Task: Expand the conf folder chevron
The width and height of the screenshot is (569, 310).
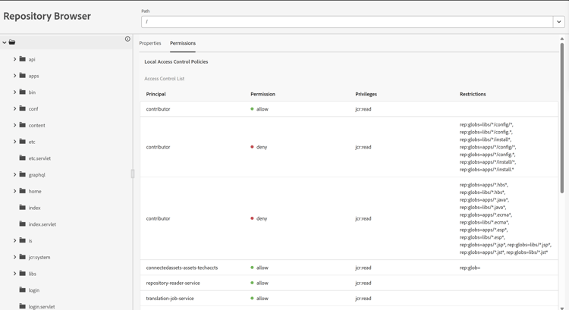Action: [x=15, y=108]
